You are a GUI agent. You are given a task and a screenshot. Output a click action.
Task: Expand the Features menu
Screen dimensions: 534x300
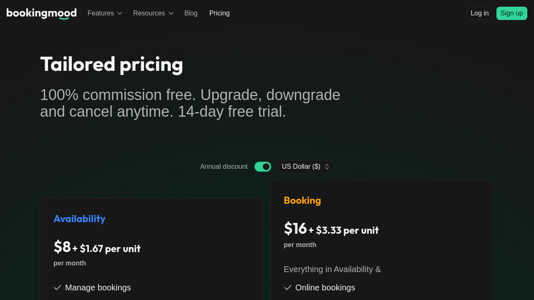pos(101,13)
